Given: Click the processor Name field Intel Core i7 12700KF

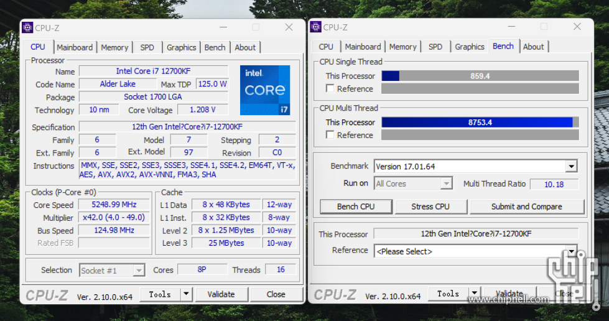Looking at the screenshot, I should coord(154,71).
